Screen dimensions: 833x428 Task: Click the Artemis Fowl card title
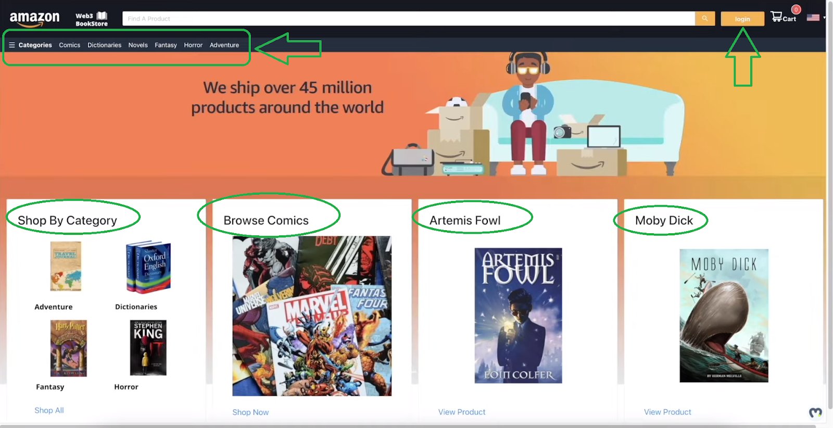click(x=465, y=221)
